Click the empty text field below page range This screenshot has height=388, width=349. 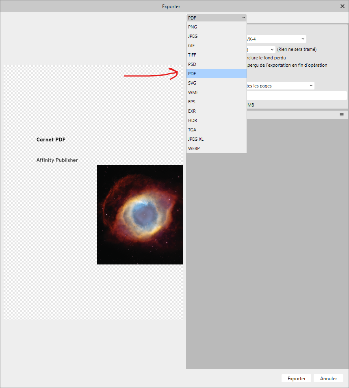coord(297,96)
